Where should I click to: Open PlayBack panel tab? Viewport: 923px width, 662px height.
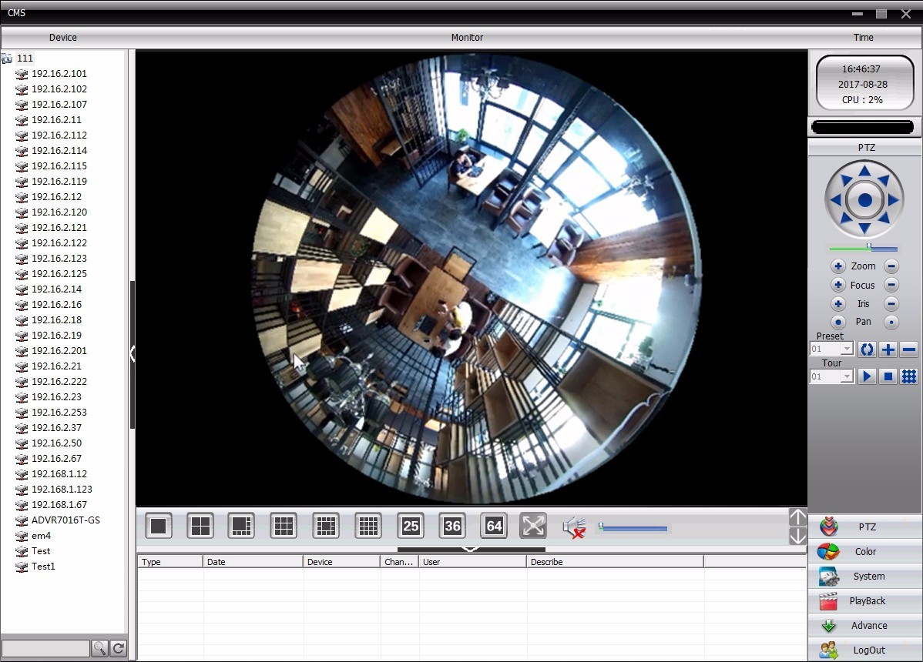pos(865,601)
